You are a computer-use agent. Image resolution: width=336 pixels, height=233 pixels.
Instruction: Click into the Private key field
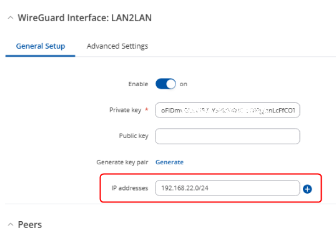pos(227,110)
